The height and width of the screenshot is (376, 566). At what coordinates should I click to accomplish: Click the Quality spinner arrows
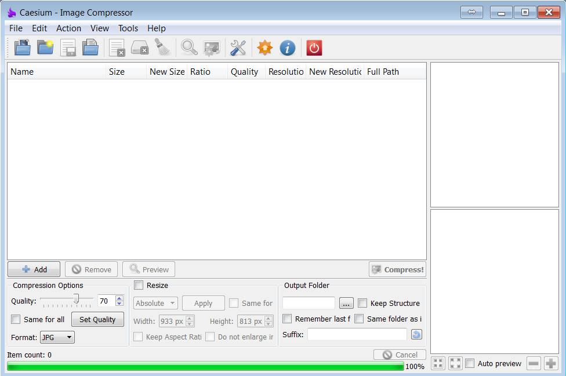pos(119,301)
